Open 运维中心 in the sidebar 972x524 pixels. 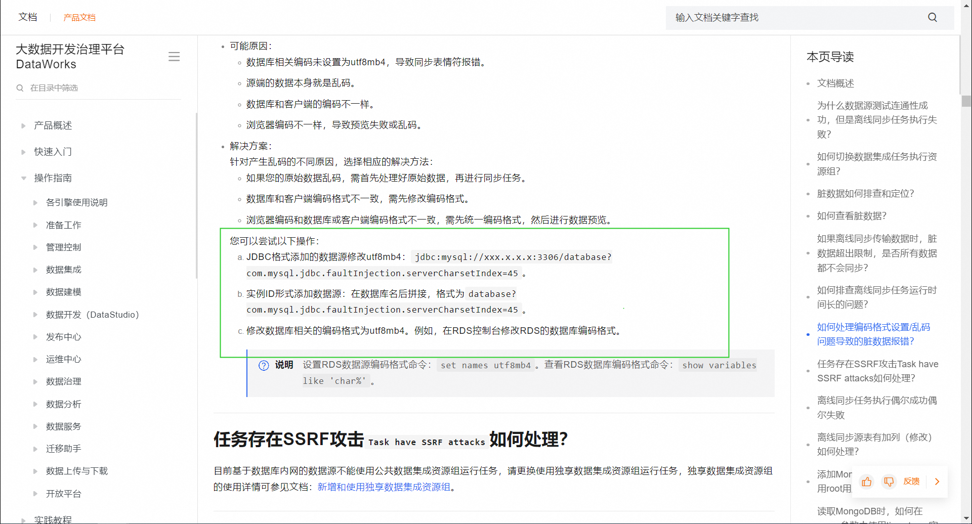(64, 359)
